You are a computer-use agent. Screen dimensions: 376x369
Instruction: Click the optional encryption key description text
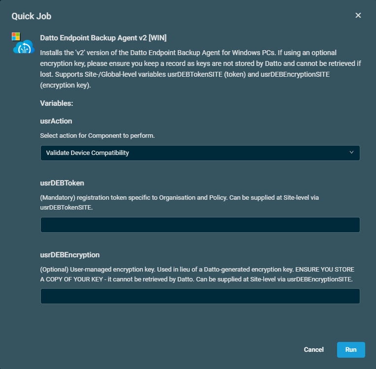coord(197,274)
